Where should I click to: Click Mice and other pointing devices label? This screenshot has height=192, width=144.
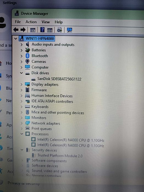click(58, 112)
